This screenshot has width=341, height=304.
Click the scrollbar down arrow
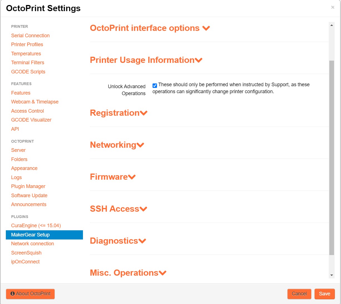332,275
